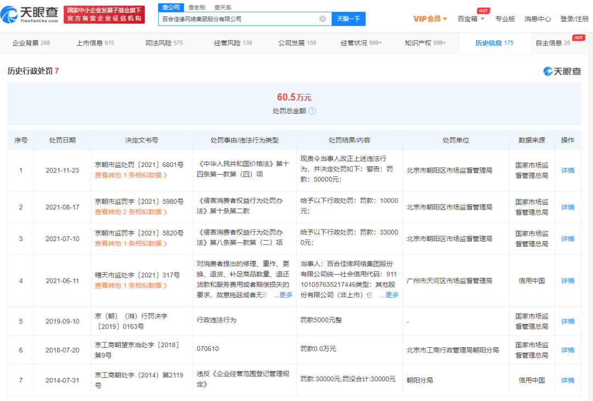View similar data for 6801号 document

(131, 176)
